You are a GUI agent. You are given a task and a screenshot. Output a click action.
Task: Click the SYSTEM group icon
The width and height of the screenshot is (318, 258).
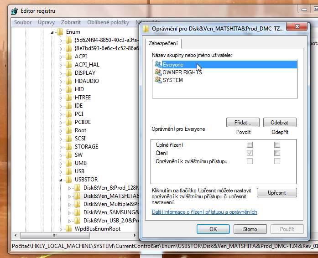[x=158, y=80]
